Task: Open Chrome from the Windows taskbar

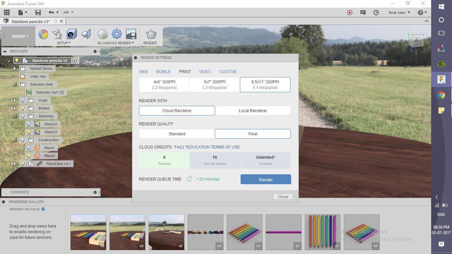Action: [441, 95]
